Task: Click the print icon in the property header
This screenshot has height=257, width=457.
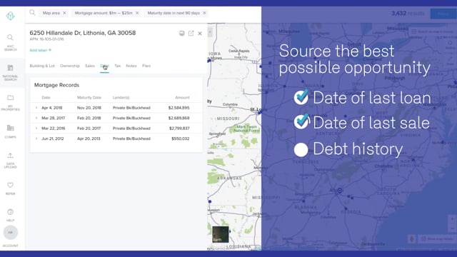Action: click(181, 34)
